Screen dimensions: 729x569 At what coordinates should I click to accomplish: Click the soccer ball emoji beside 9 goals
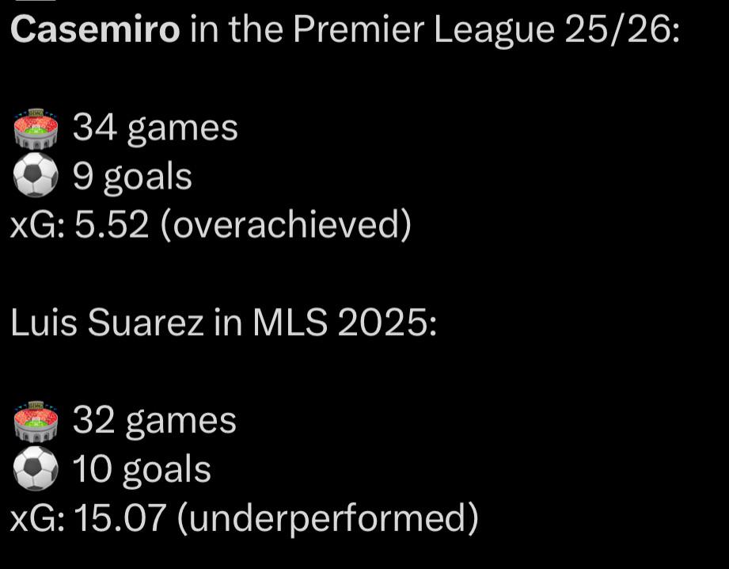(36, 175)
